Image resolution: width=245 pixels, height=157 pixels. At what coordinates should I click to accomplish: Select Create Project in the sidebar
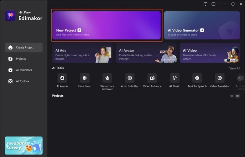pos(23,47)
